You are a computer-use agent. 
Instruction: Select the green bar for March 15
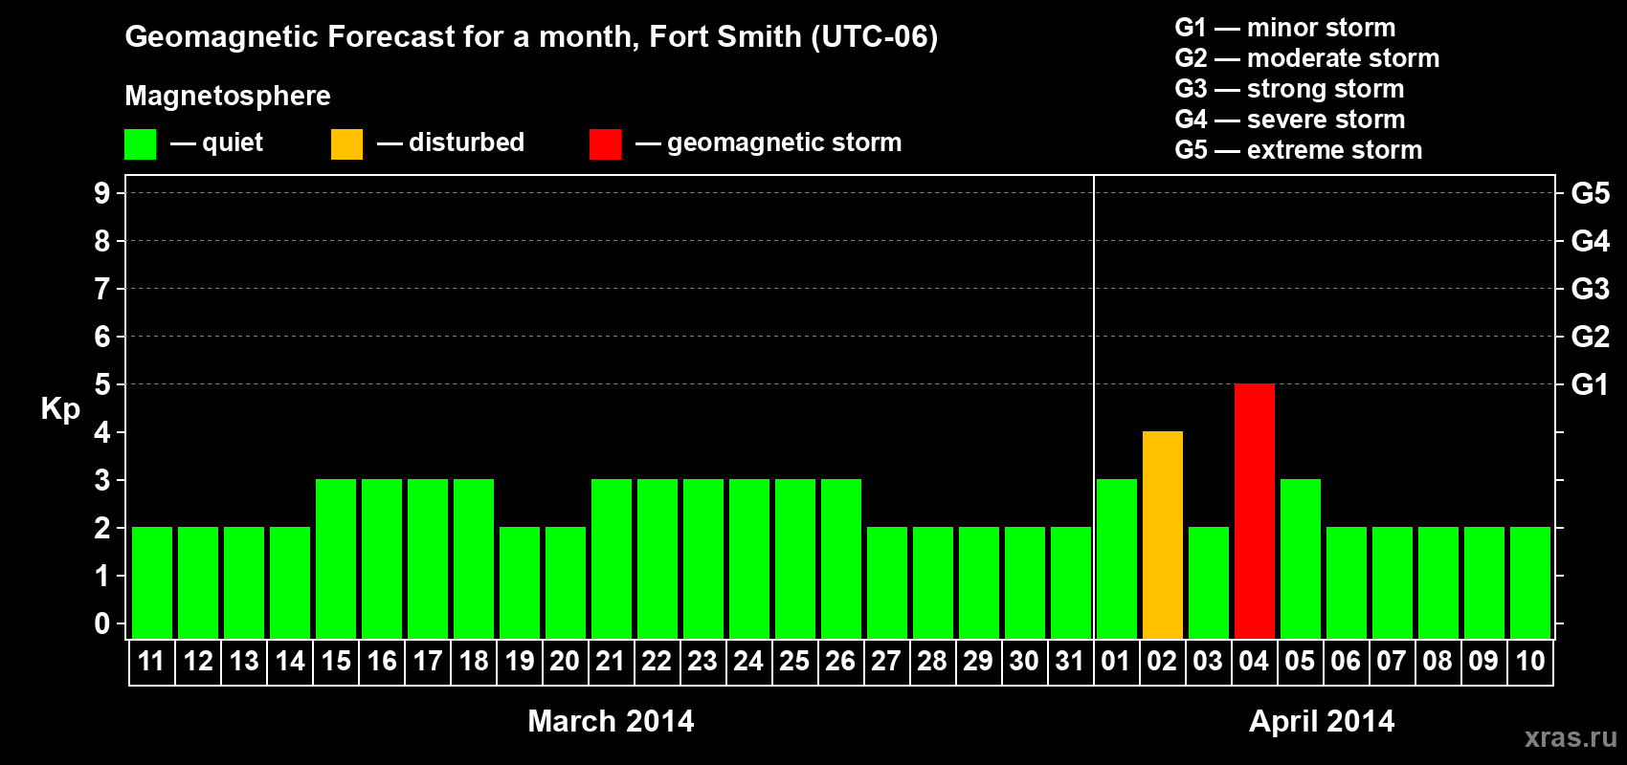pos(336,558)
